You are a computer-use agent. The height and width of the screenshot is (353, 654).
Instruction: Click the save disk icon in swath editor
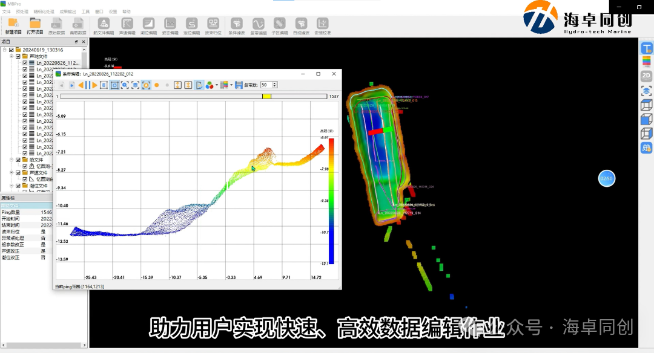click(x=239, y=85)
